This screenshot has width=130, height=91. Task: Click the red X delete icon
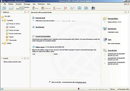click(66, 8)
